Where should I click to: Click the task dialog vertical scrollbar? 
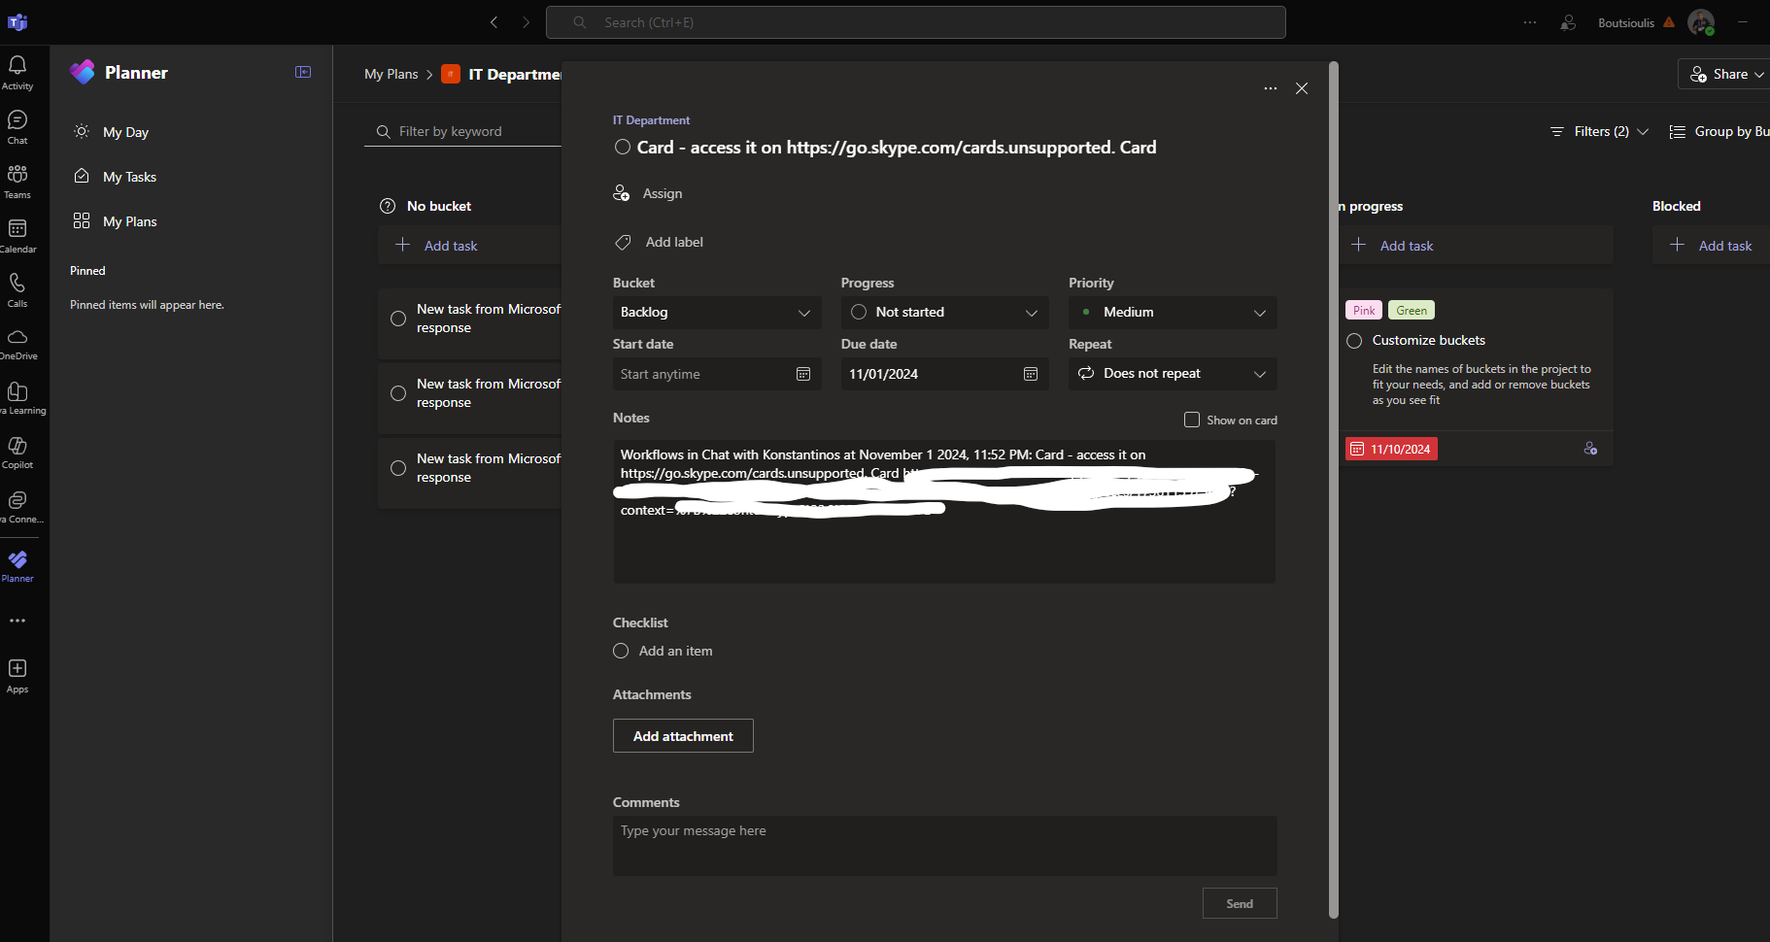click(1334, 490)
